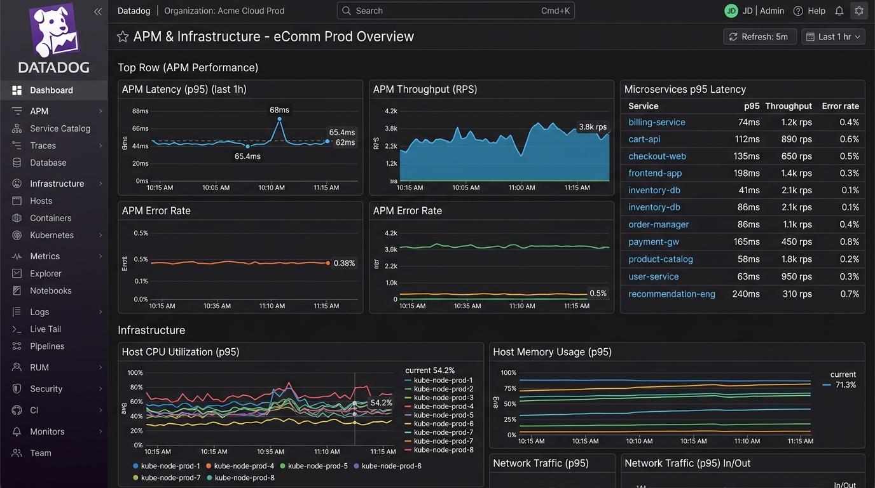Click the Search input field

coord(455,11)
